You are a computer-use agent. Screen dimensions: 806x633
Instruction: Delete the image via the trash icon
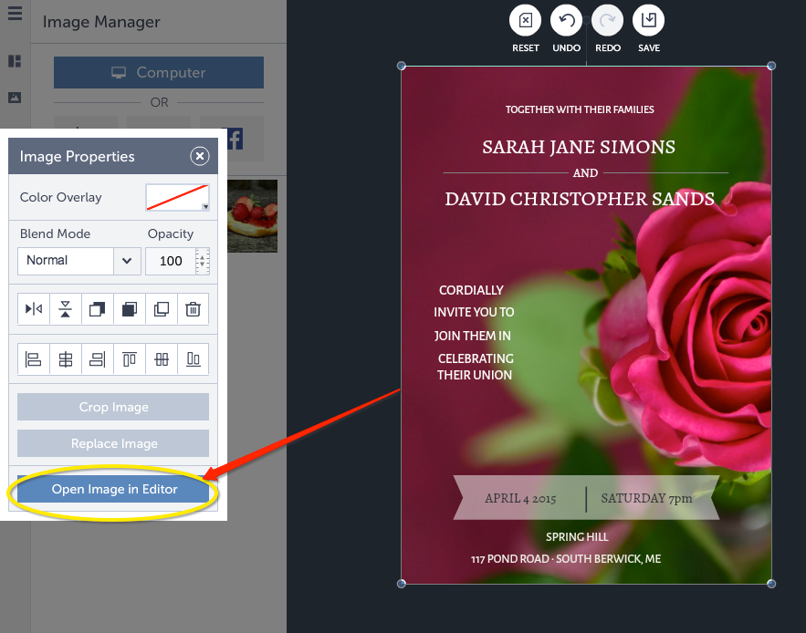point(193,308)
